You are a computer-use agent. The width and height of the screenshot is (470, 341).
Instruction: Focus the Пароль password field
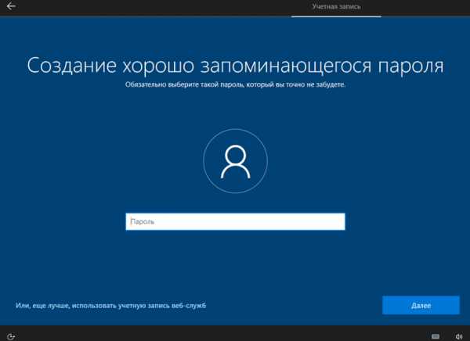[x=235, y=221]
